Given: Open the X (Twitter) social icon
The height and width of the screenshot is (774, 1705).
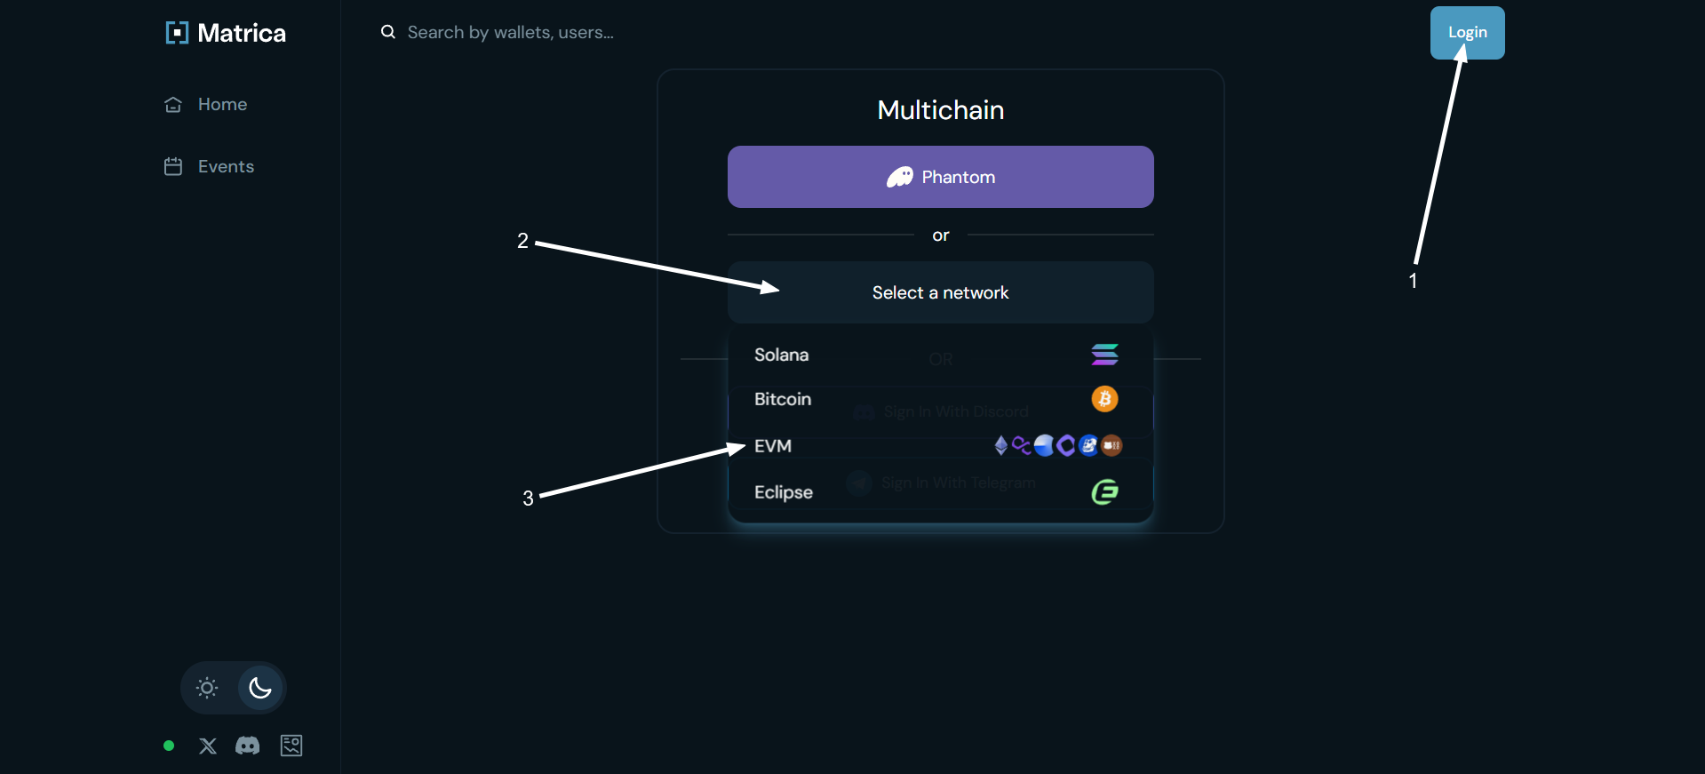Looking at the screenshot, I should (208, 746).
